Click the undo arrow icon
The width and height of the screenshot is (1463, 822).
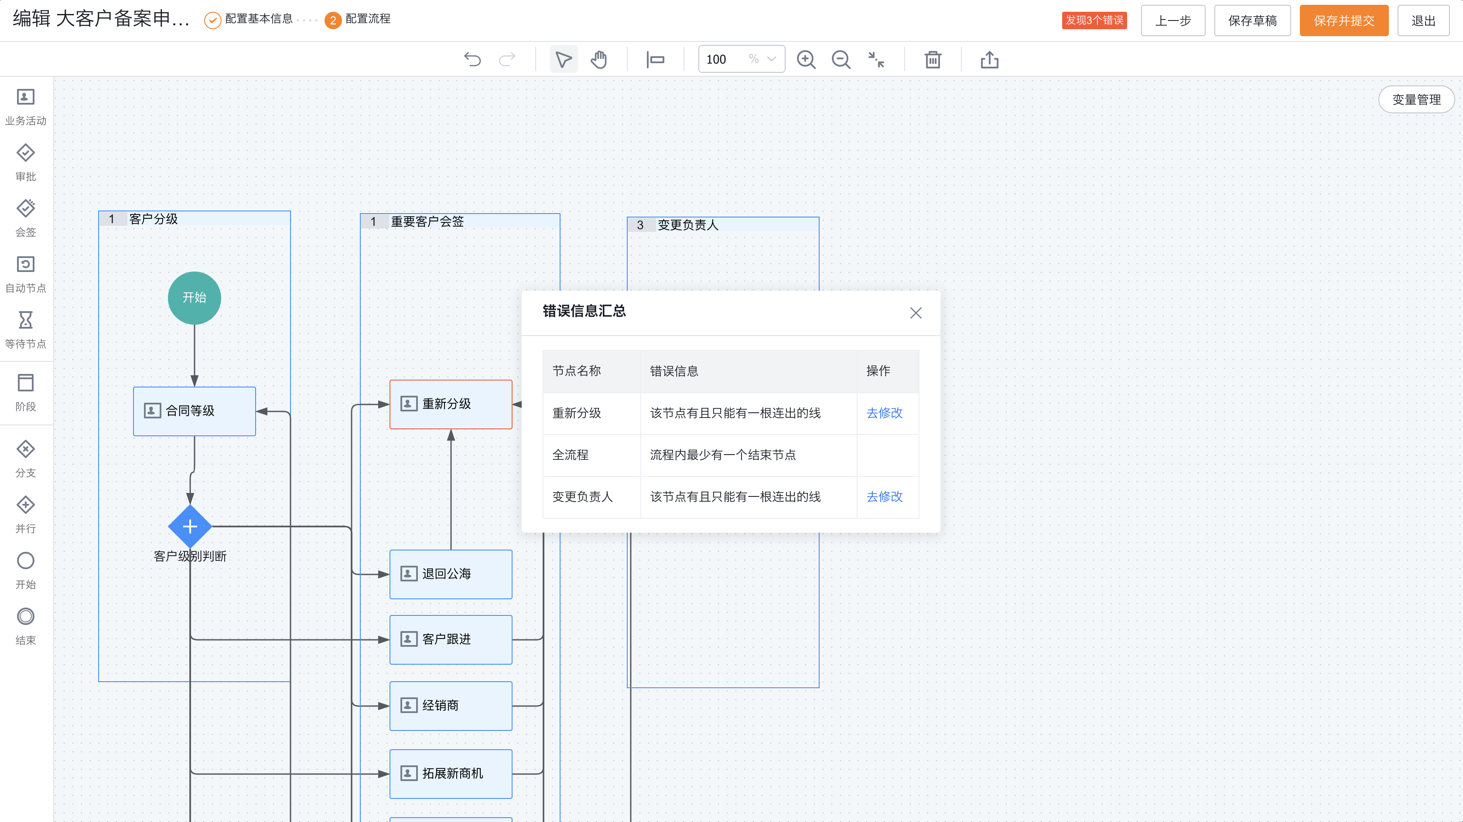(472, 60)
